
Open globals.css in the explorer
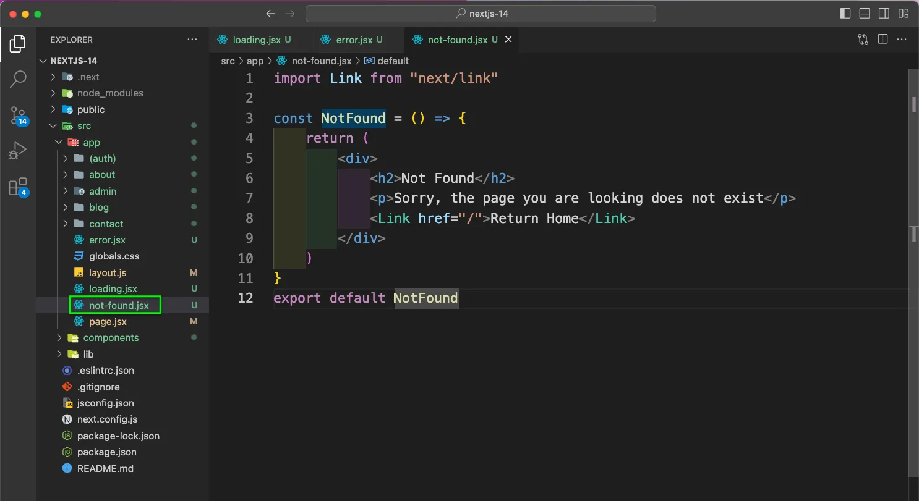122,256
